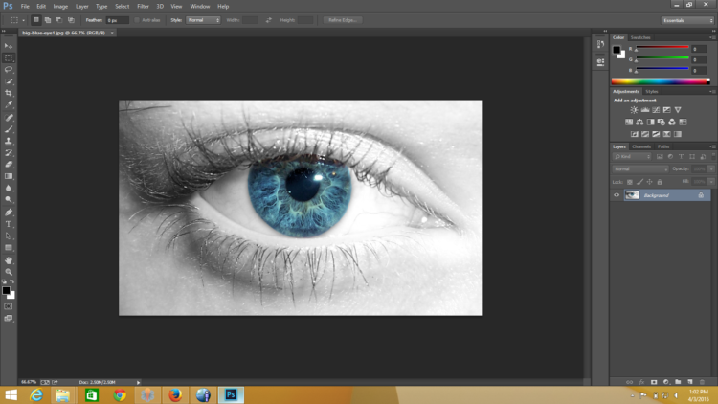Select the Lasso tool
This screenshot has width=718, height=404.
9,70
